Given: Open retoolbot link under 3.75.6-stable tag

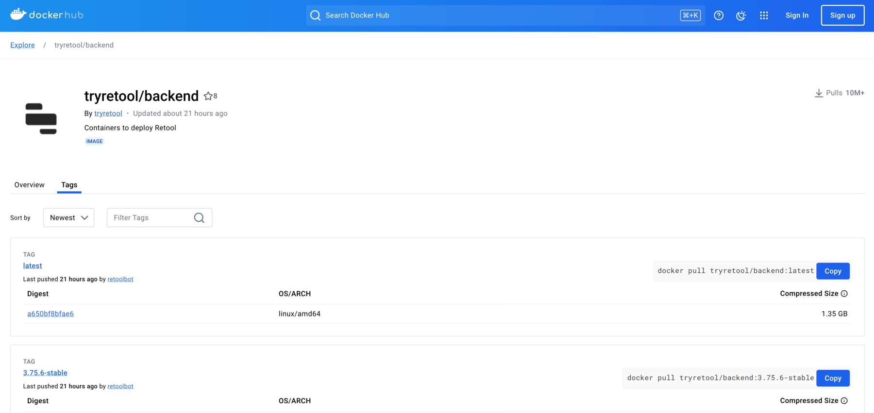Looking at the screenshot, I should [120, 387].
